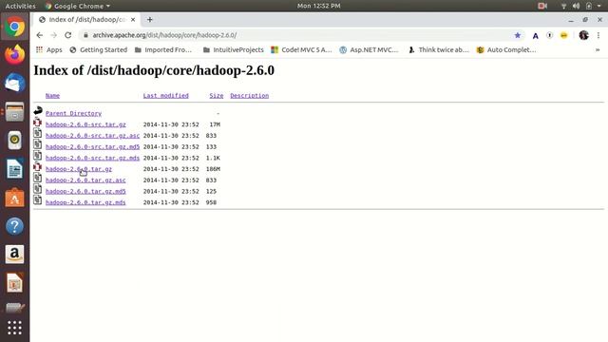Close the 'Index of /dist/hadoop' tab
The image size is (608, 342).
click(x=133, y=19)
